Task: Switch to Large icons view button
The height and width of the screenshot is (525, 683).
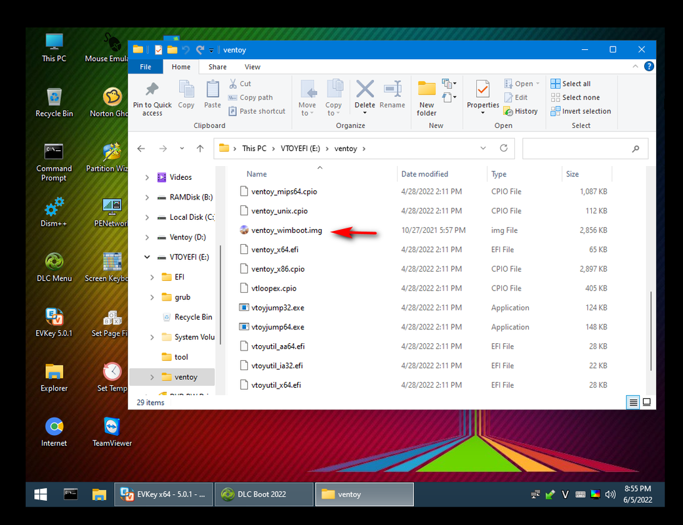Action: tap(647, 402)
